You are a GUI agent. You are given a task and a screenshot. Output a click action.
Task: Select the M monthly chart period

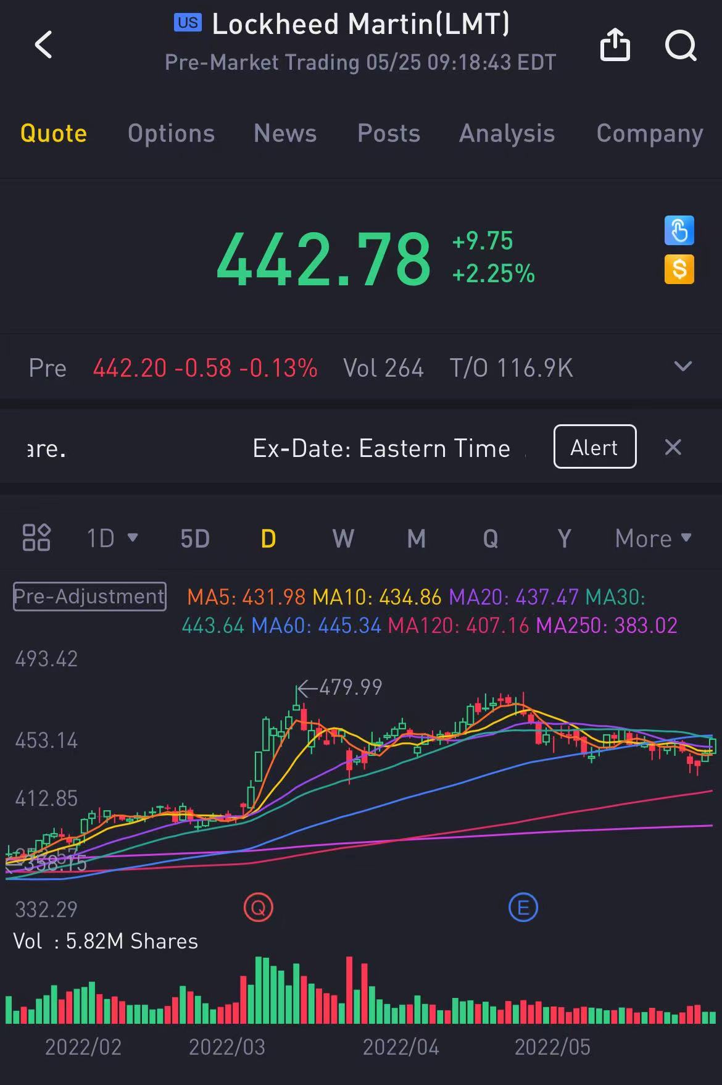(x=417, y=538)
